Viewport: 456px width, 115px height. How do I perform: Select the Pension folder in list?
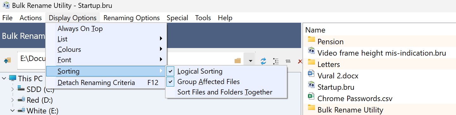pyautogui.click(x=330, y=41)
